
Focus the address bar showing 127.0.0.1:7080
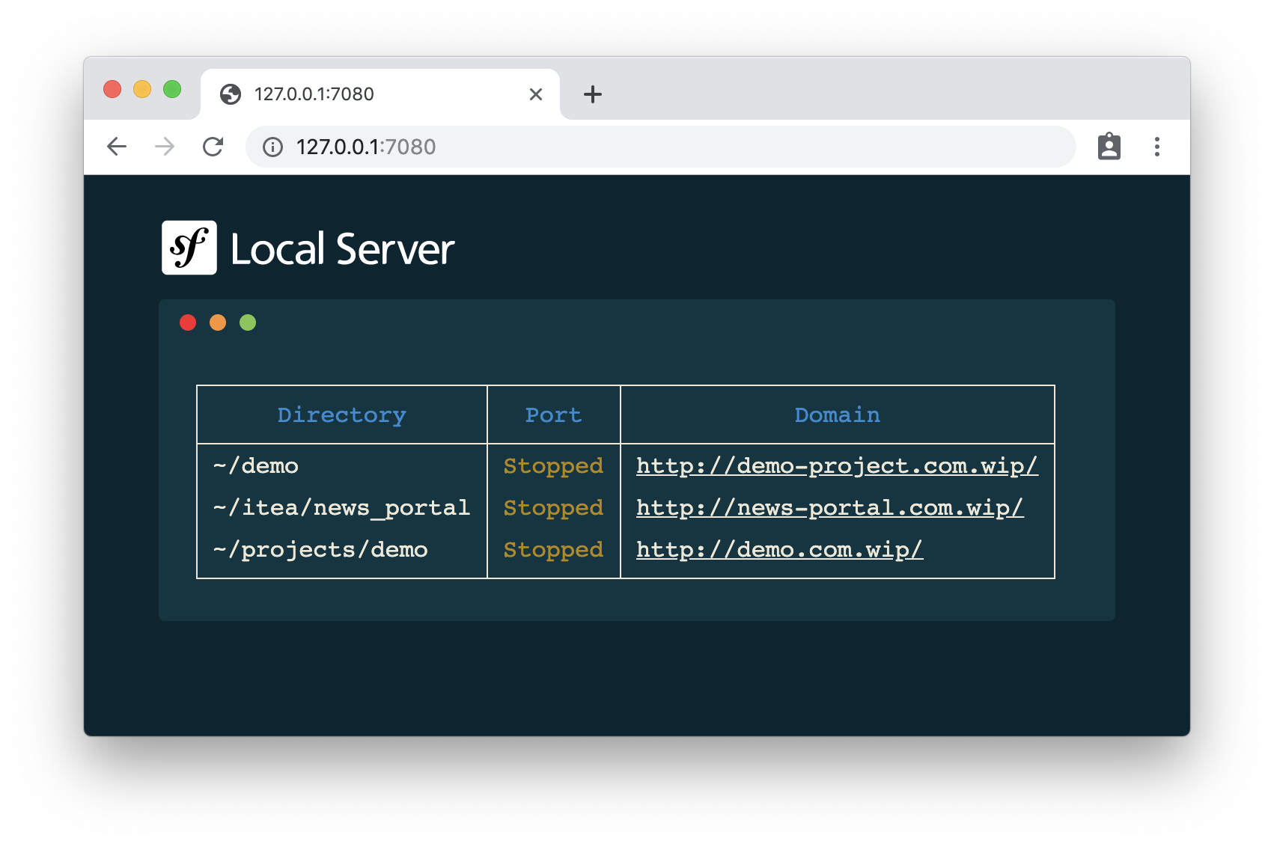click(661, 147)
